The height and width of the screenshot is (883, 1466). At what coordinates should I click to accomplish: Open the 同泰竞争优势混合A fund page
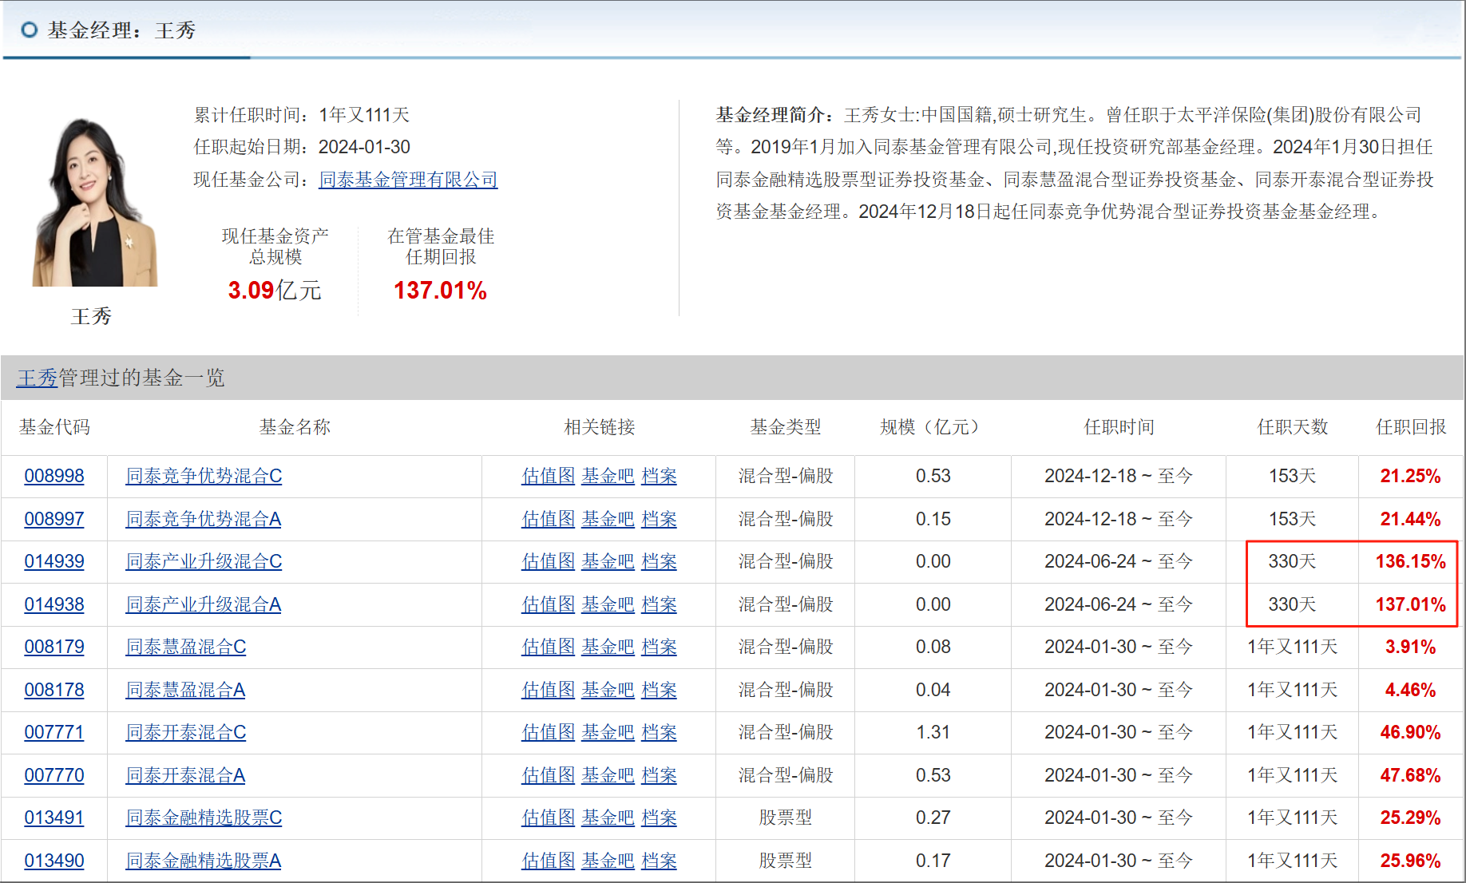204,519
